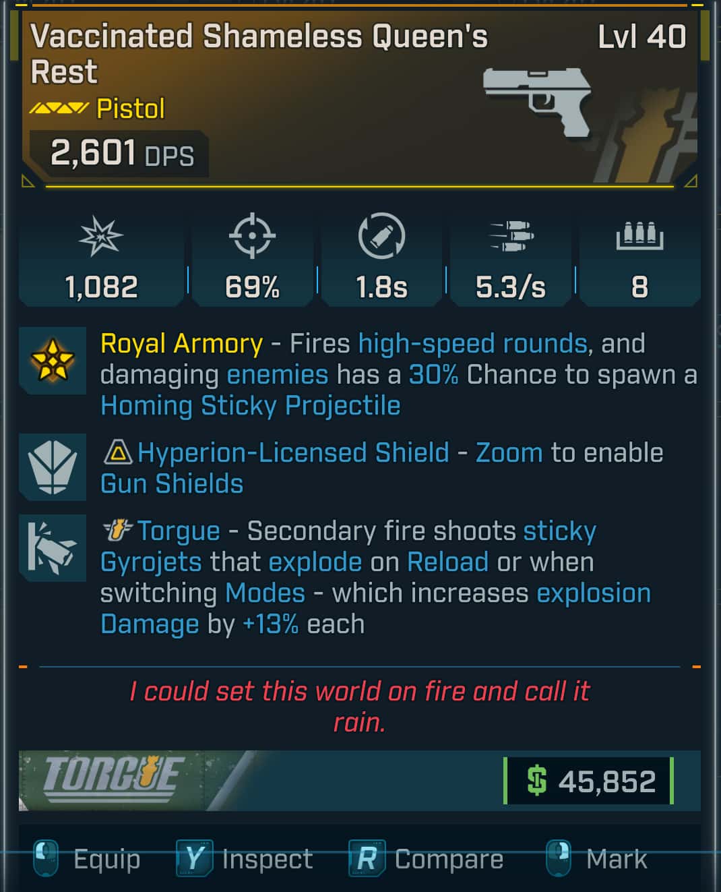Equip the weapon
This screenshot has height=892, width=721.
pos(86,859)
